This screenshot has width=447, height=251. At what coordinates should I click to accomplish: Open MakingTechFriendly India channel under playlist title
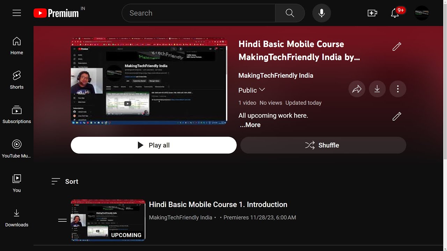click(276, 75)
